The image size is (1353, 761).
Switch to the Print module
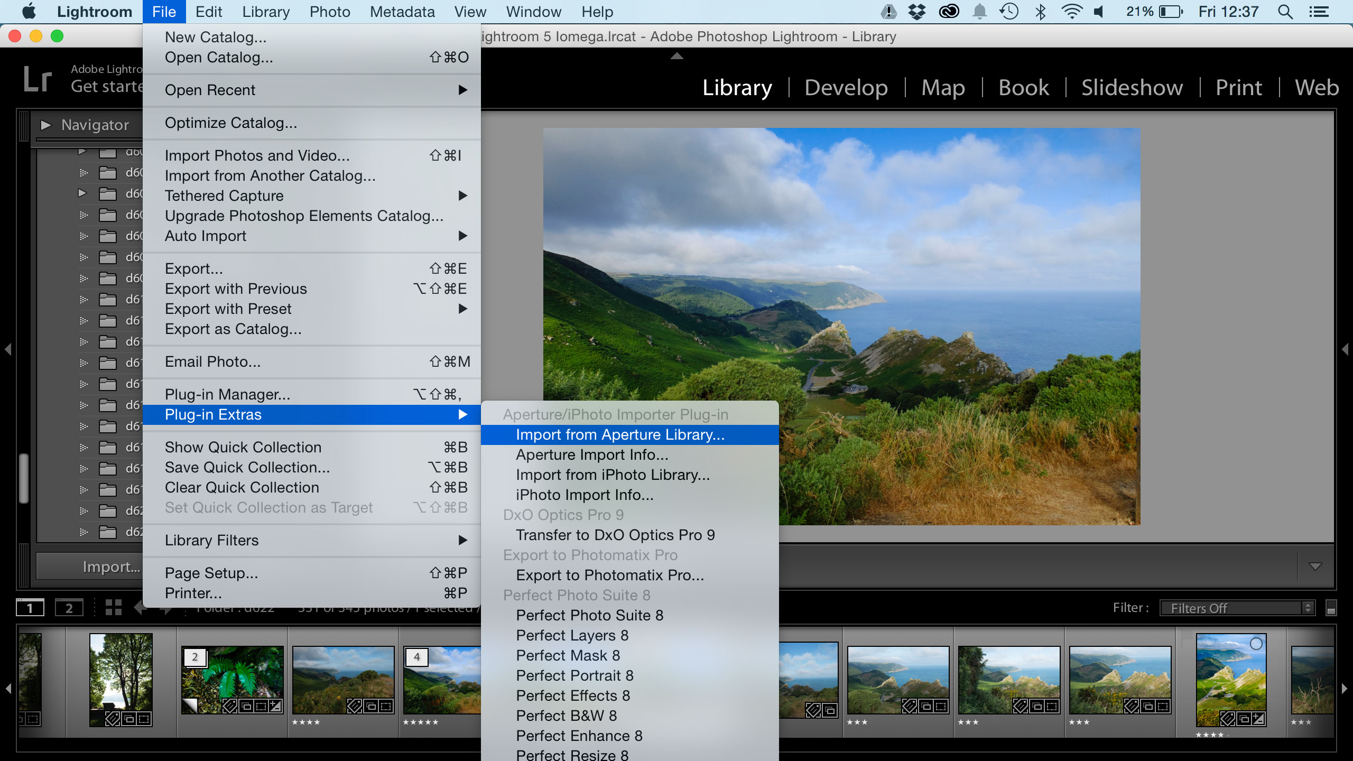pyautogui.click(x=1239, y=87)
